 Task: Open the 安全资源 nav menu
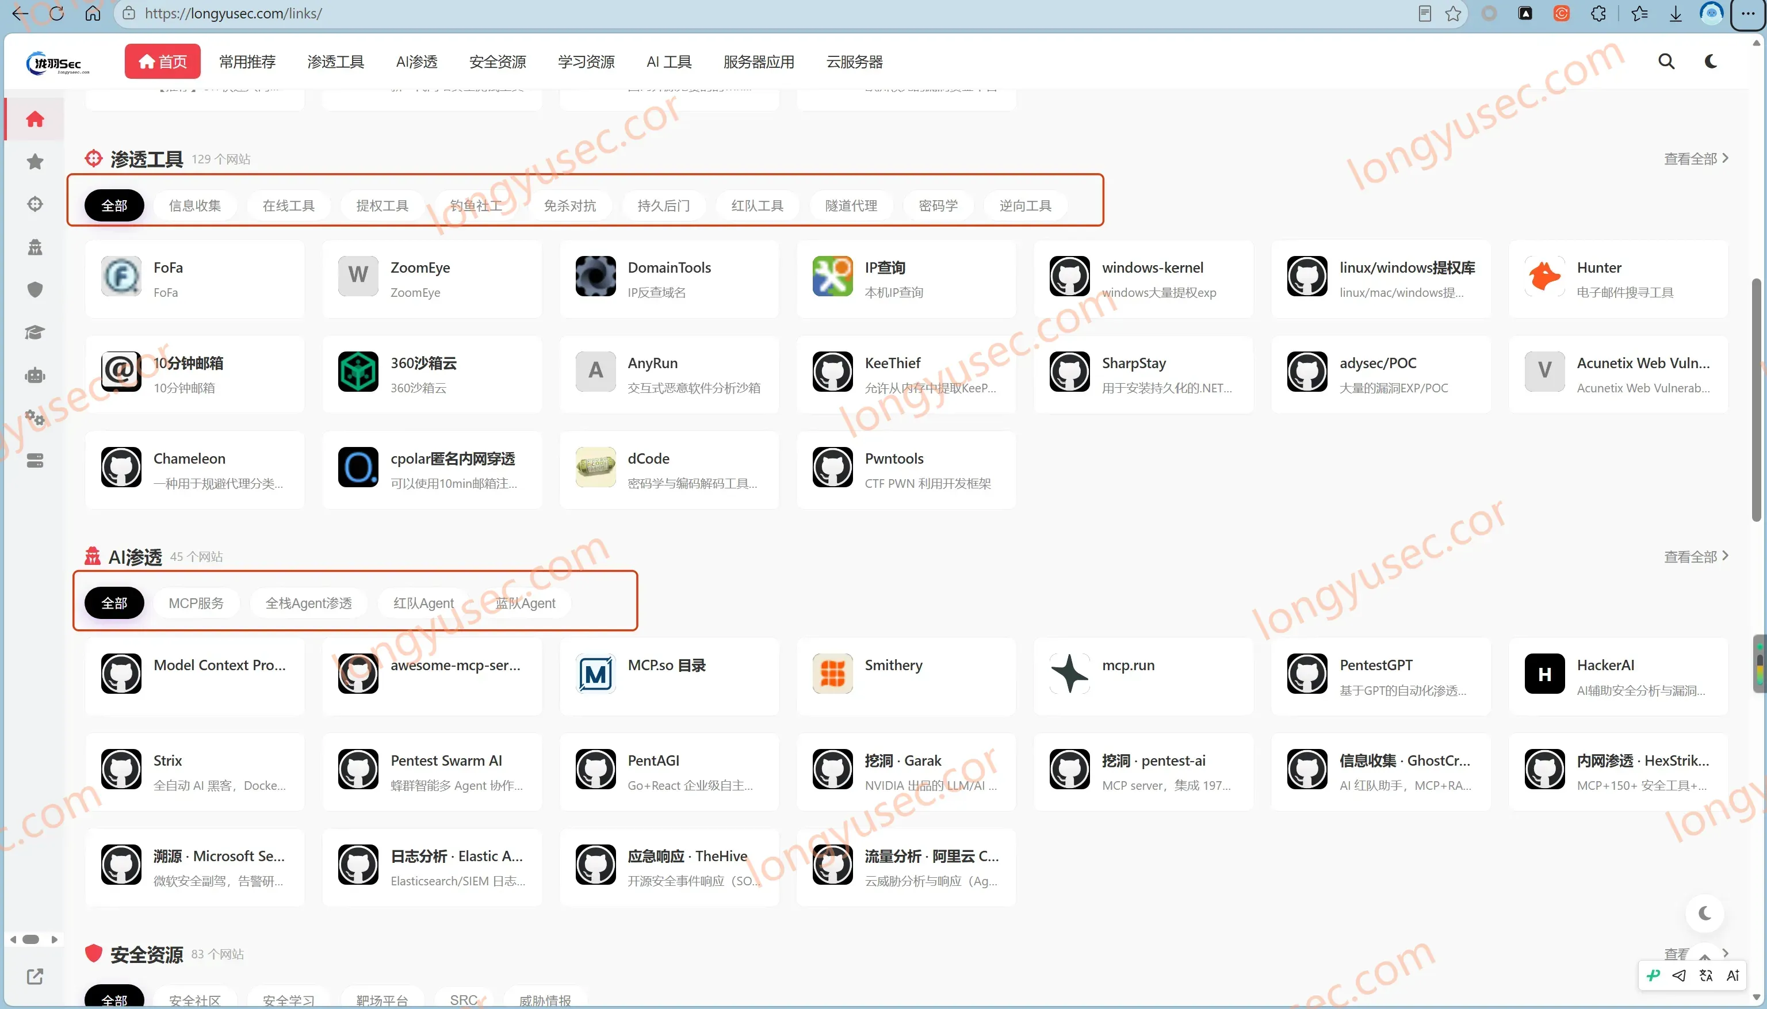coord(498,62)
